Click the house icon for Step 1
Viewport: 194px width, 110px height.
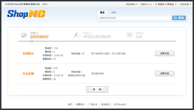click(24, 35)
